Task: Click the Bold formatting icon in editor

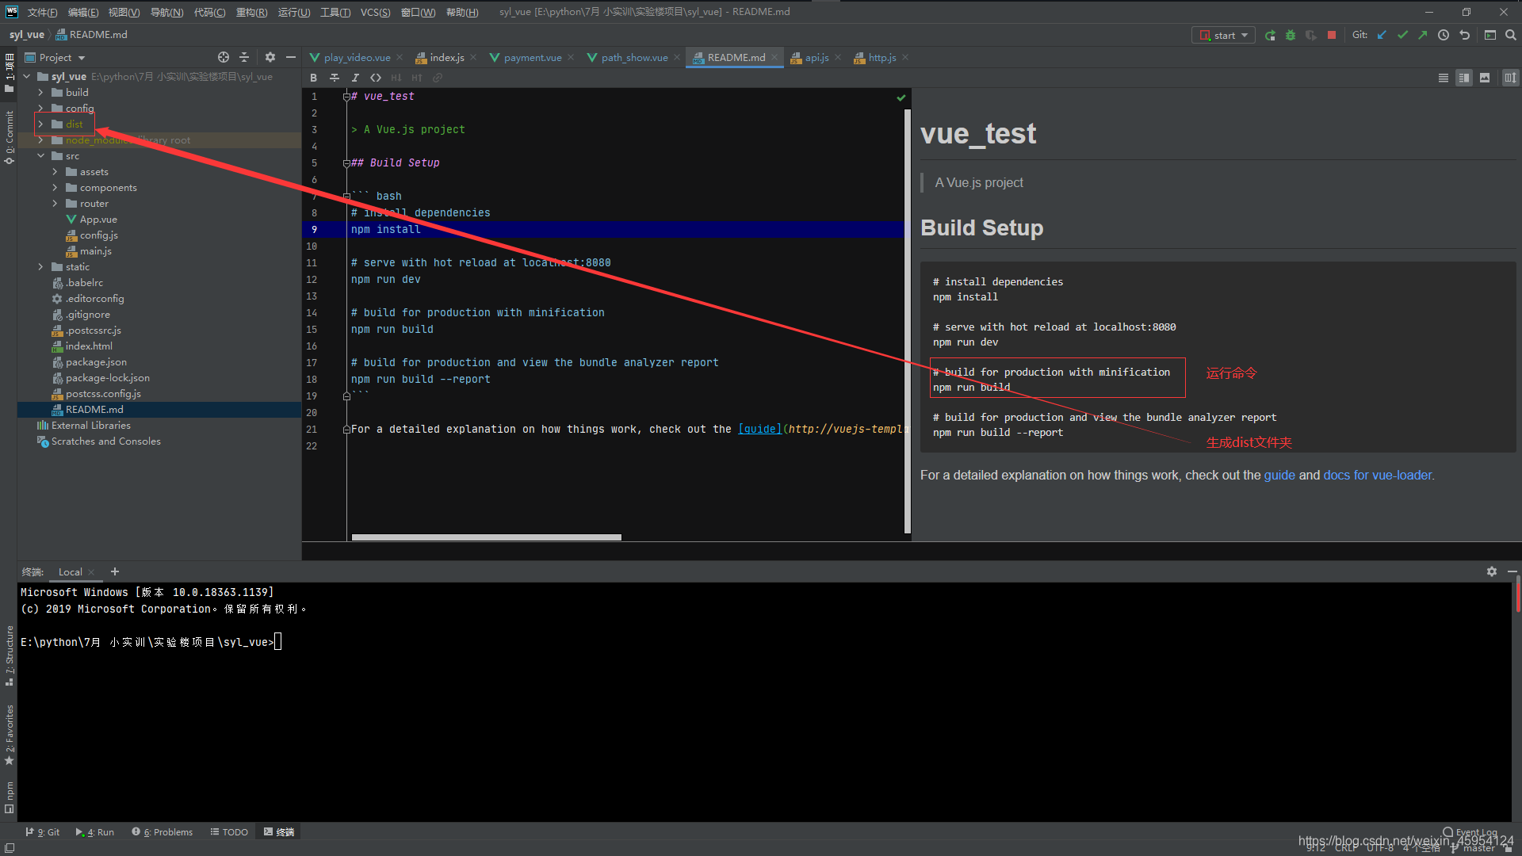Action: click(x=313, y=78)
